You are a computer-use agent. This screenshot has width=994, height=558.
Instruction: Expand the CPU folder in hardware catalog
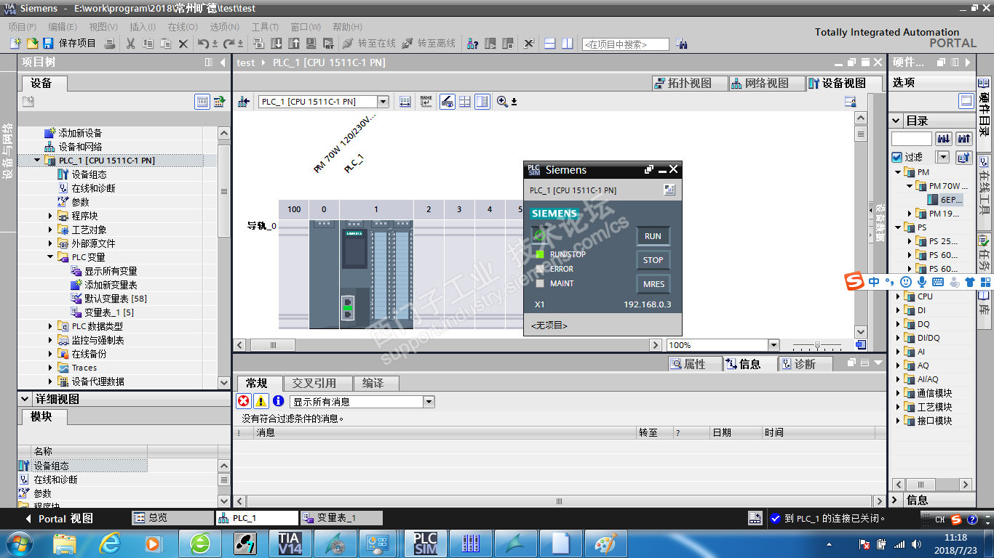[898, 296]
